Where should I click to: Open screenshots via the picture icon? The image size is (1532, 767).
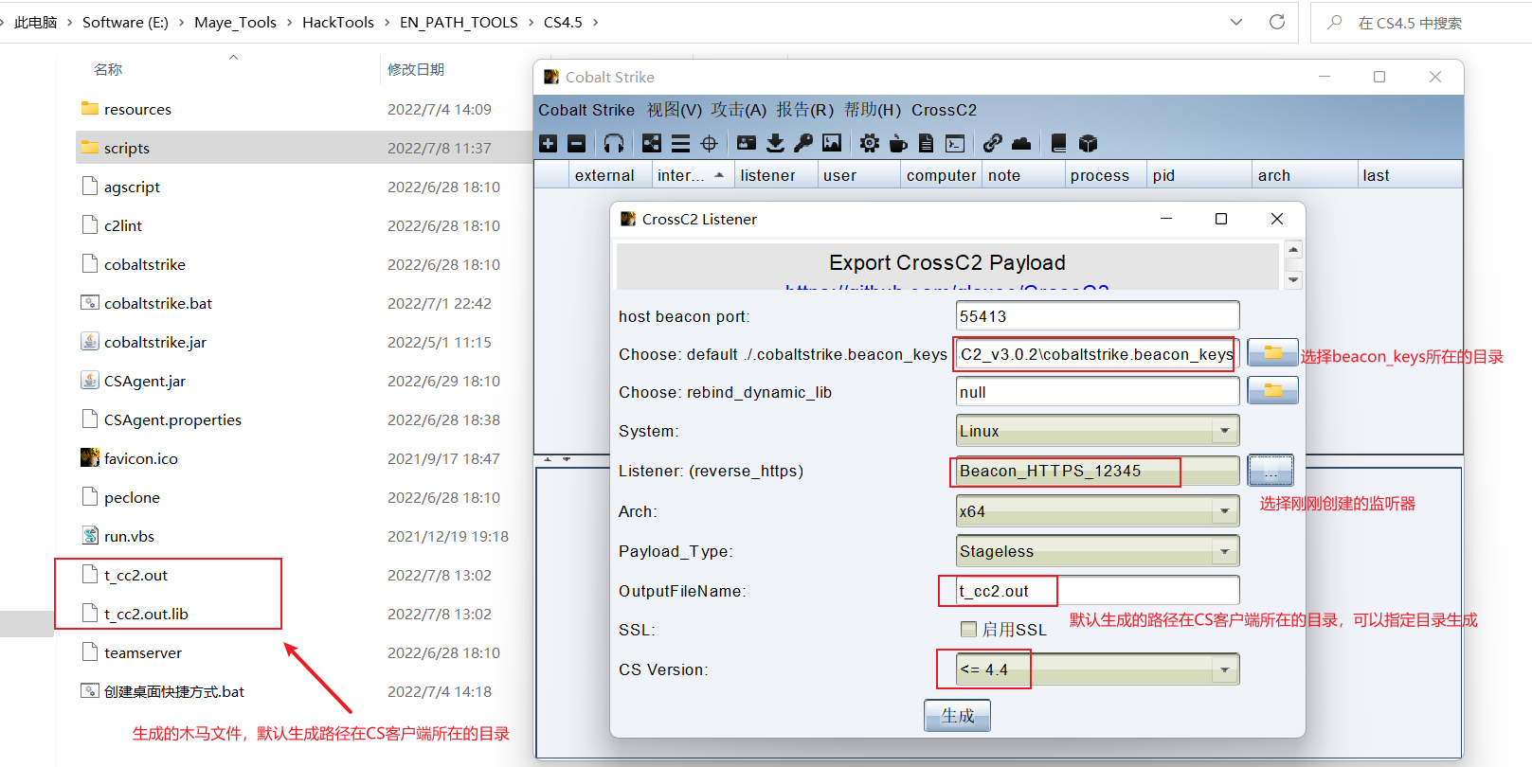tap(832, 143)
